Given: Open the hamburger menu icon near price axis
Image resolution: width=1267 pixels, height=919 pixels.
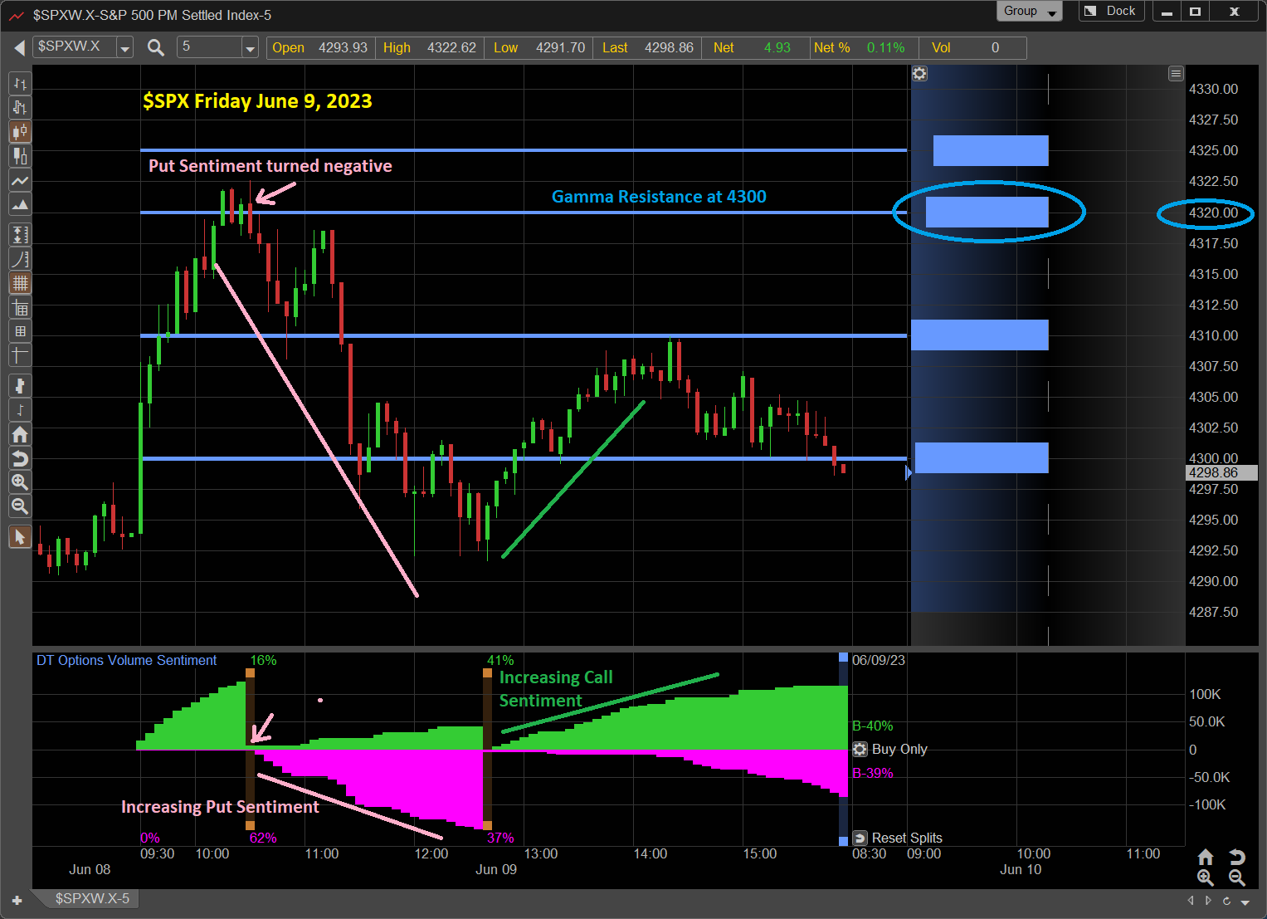Looking at the screenshot, I should coord(1176,74).
